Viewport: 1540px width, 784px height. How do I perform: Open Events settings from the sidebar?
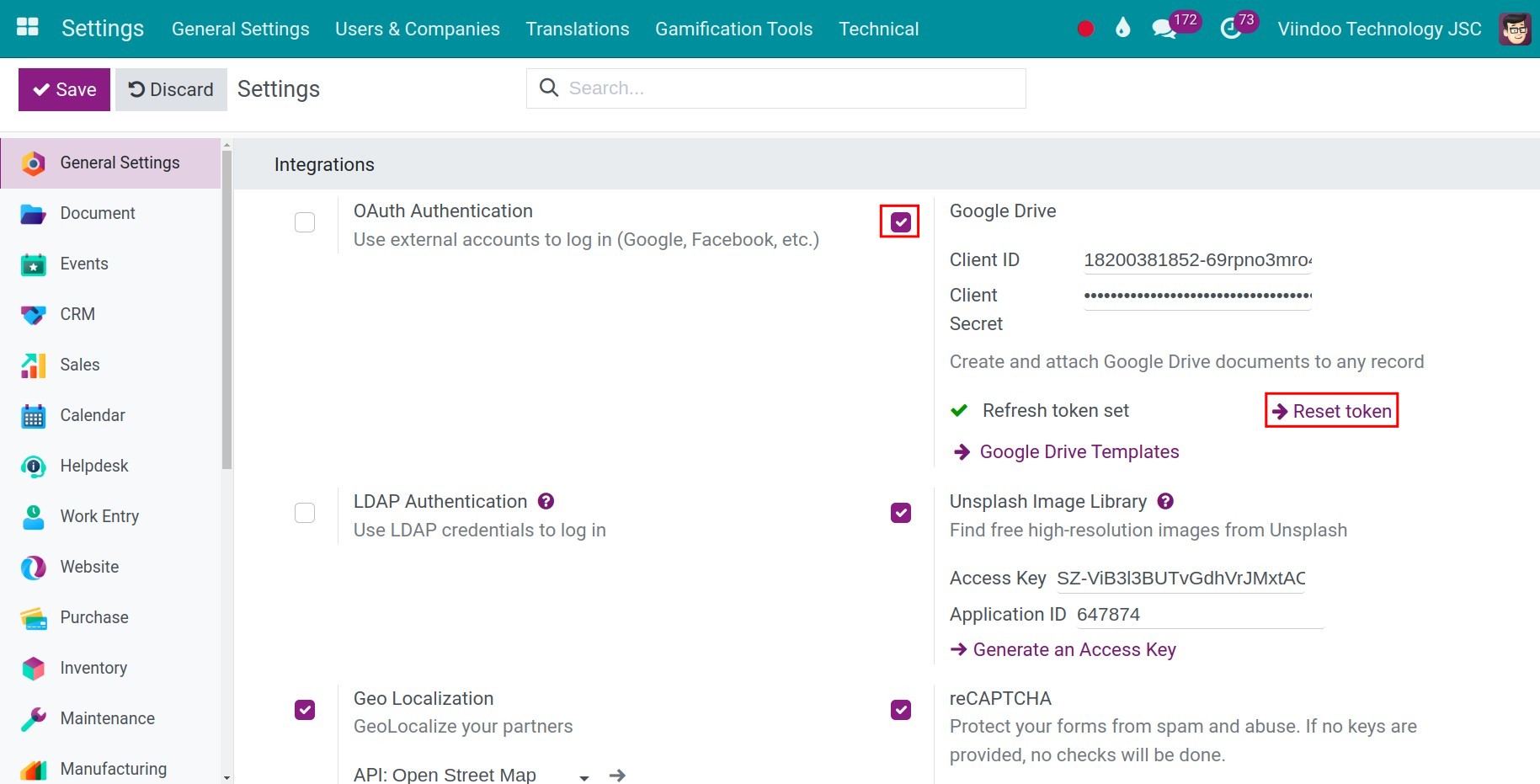110,264
